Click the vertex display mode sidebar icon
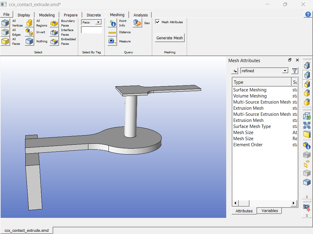Image resolution: width=313 pixels, height=234 pixels. coord(307,65)
